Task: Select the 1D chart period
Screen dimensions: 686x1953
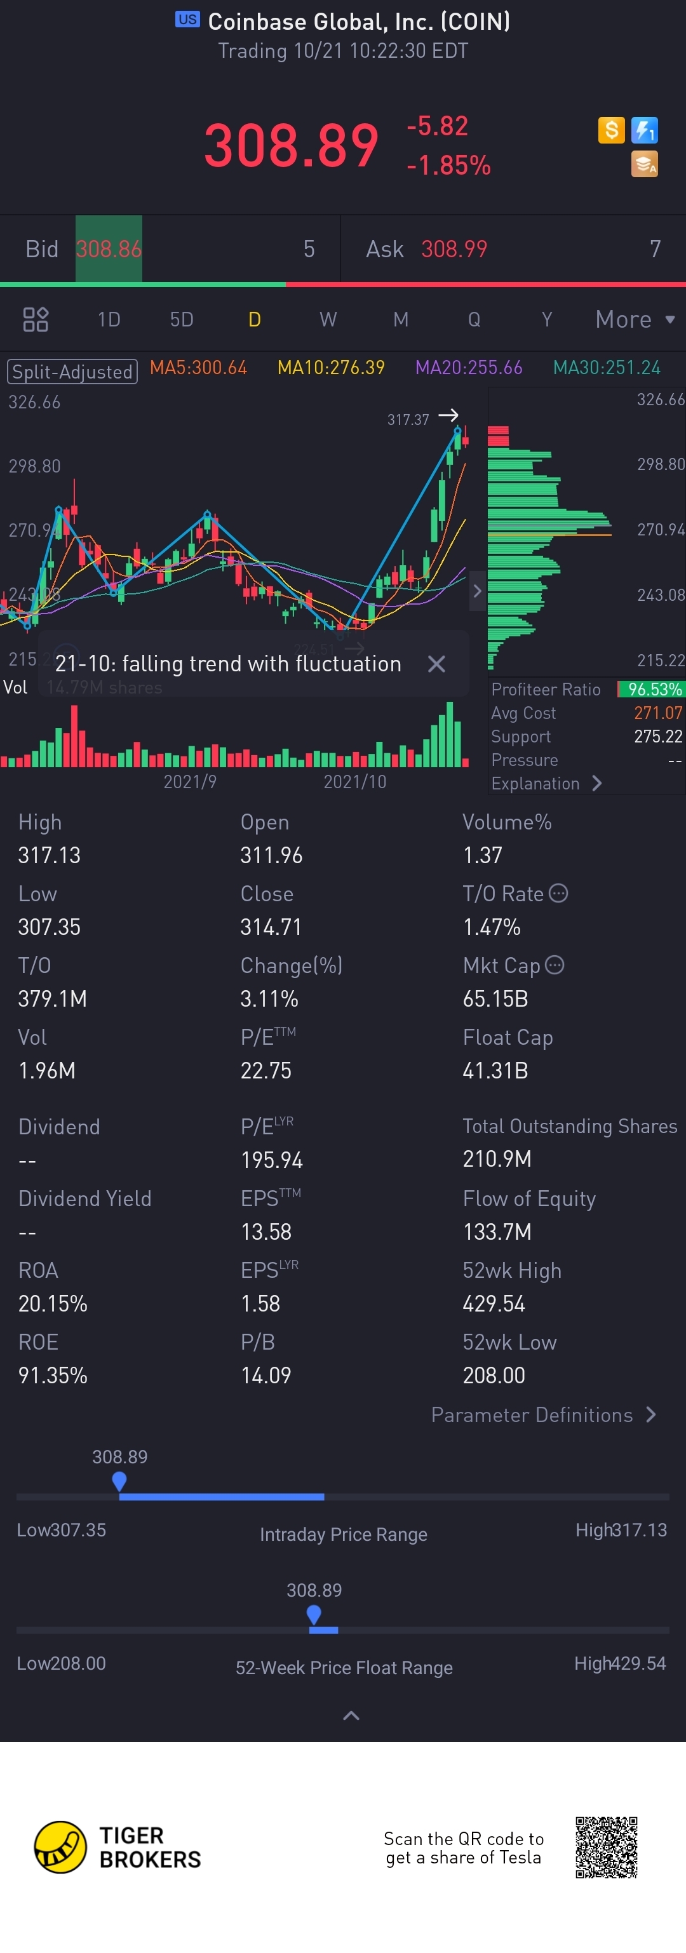Action: (109, 319)
